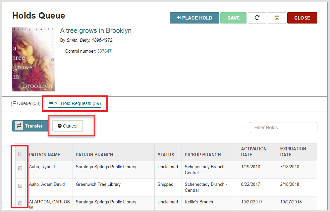
Task: Click the Place Hold button
Action: click(x=194, y=18)
